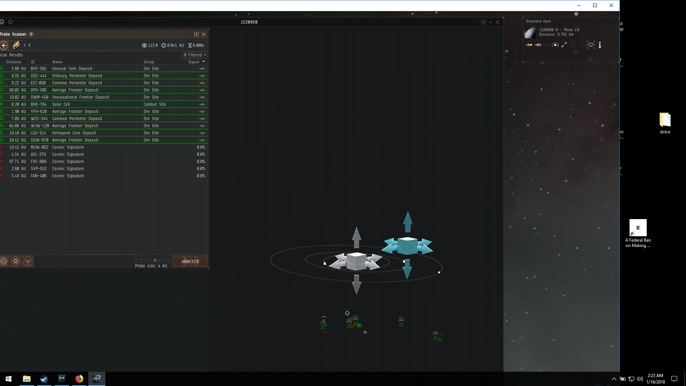Open the Filtered results dropdown
This screenshot has height=386, width=686.
195,55
